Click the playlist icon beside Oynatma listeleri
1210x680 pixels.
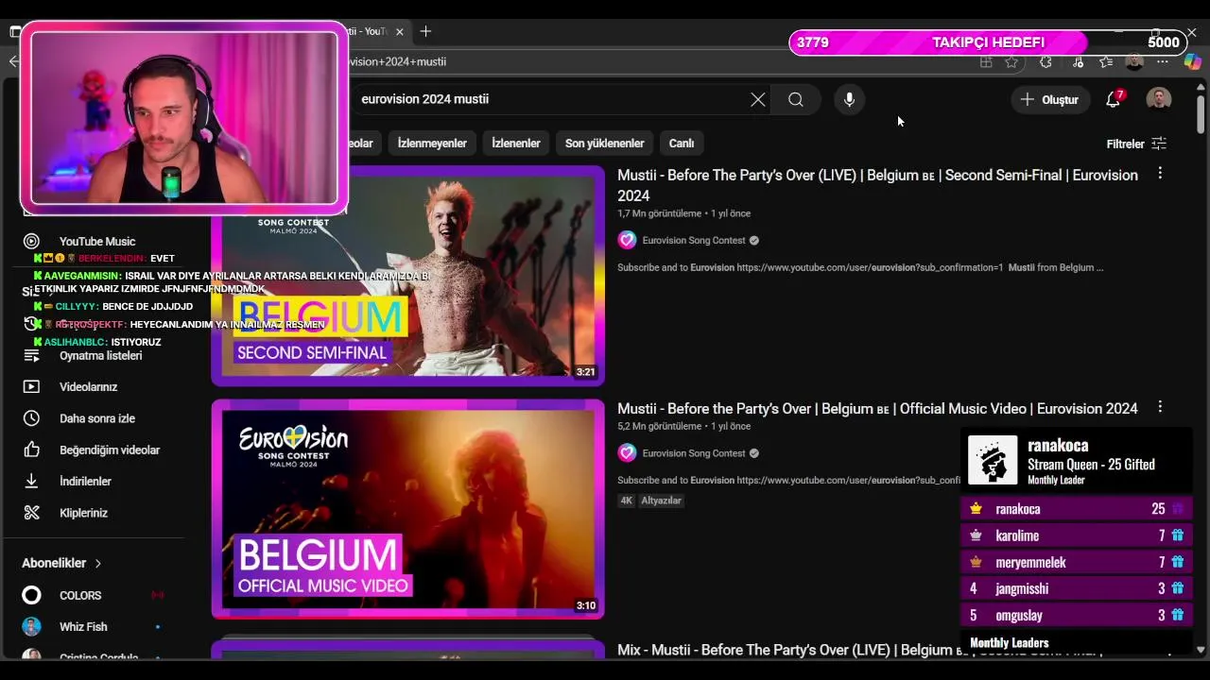click(31, 356)
